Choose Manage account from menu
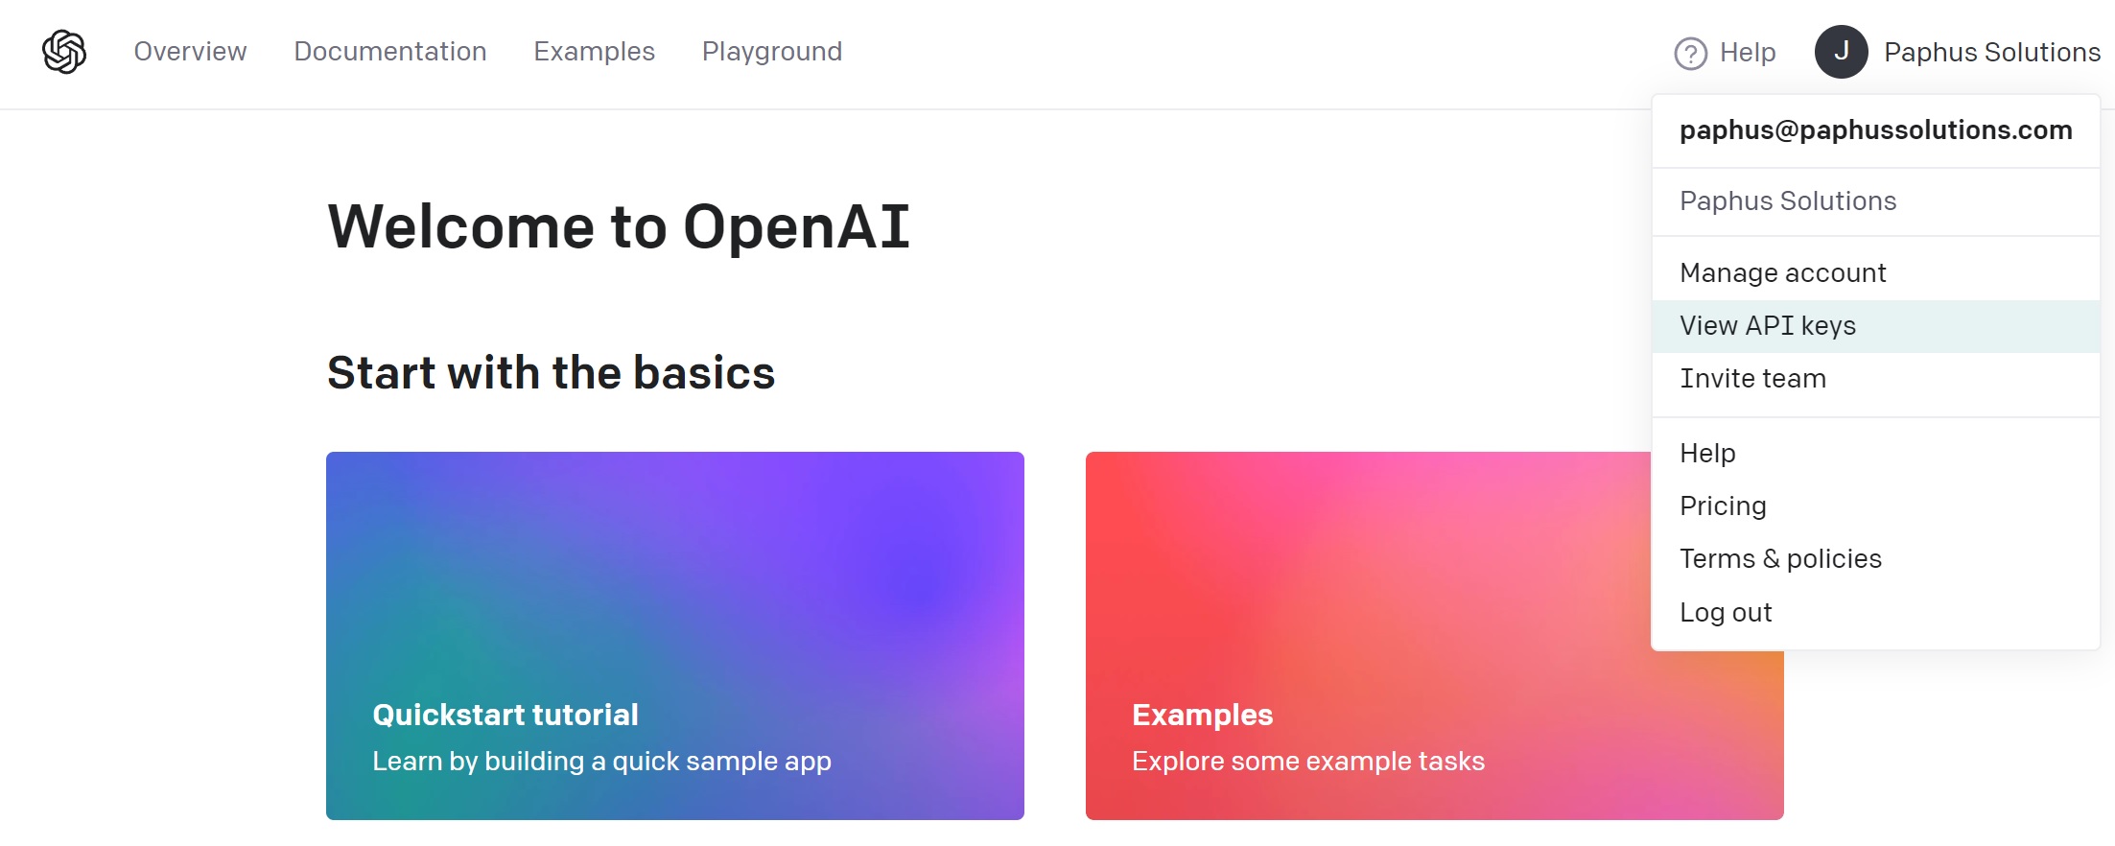The height and width of the screenshot is (846, 2115). [1876, 273]
